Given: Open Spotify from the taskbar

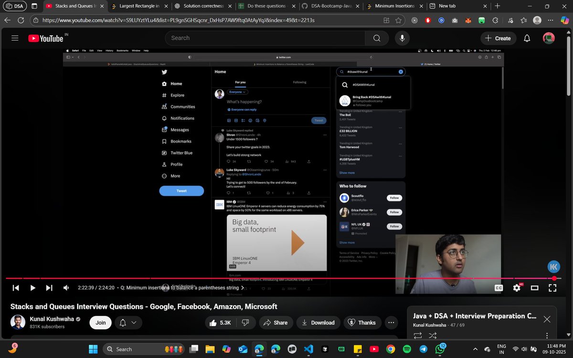Looking at the screenshot, I should tap(407, 349).
